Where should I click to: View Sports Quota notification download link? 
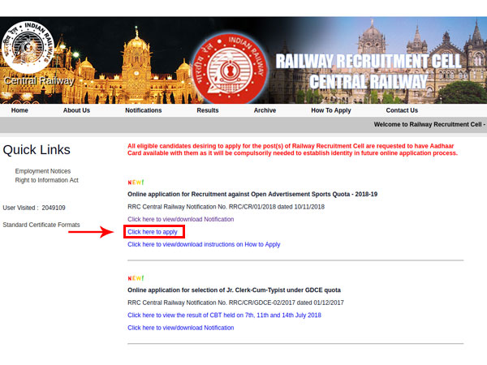point(181,219)
